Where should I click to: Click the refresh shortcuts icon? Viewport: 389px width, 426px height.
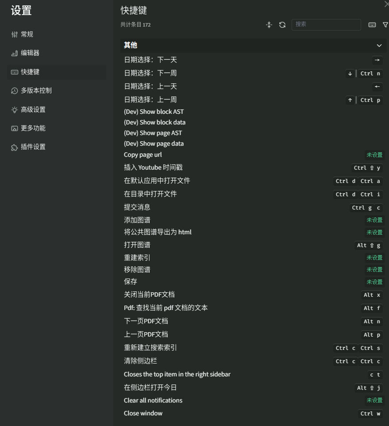point(282,25)
